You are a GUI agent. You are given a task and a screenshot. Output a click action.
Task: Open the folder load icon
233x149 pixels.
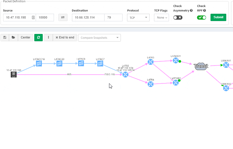[13, 38]
